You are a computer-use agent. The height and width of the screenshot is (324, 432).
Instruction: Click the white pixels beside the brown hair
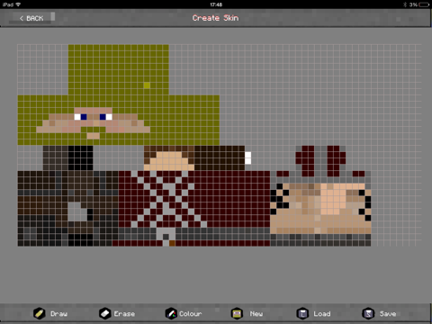click(247, 157)
